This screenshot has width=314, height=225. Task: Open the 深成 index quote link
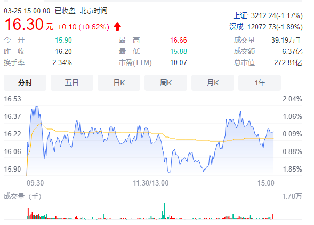point(237,27)
